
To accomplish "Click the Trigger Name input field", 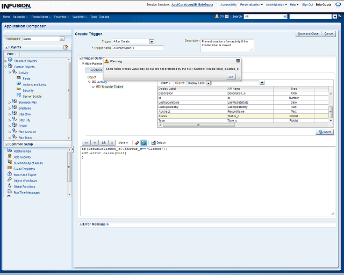I will click(x=138, y=48).
